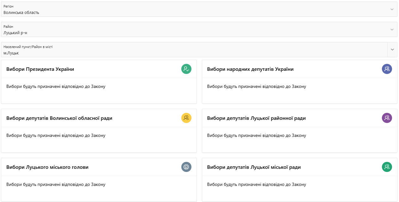This screenshot has height=202, width=399.
Task: Click the green Lutsk city council icon
Action: tap(387, 167)
